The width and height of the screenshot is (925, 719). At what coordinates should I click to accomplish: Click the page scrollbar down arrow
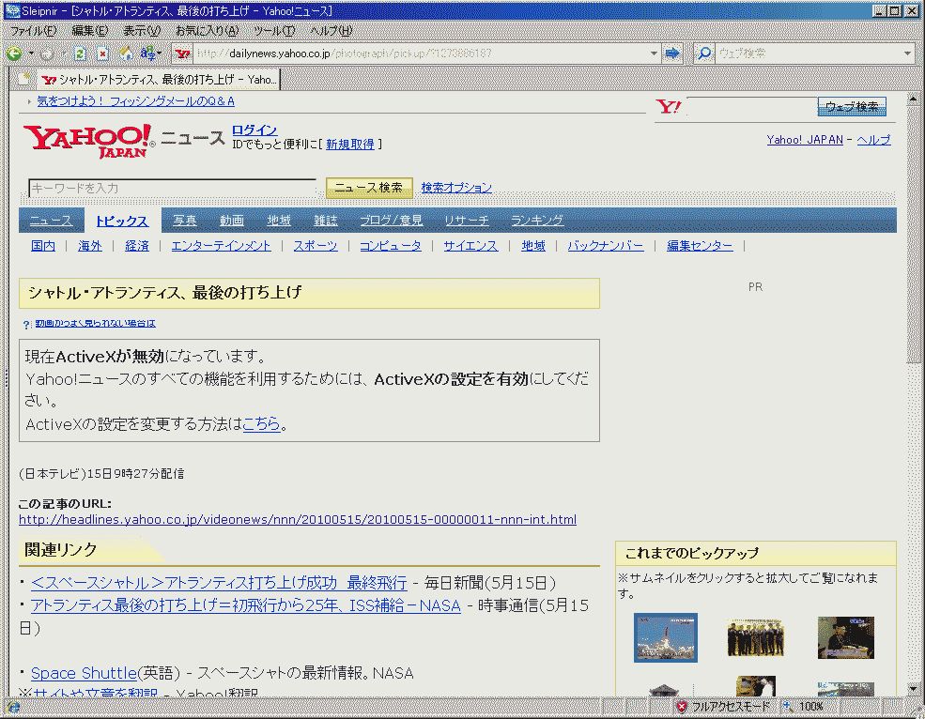(x=914, y=690)
